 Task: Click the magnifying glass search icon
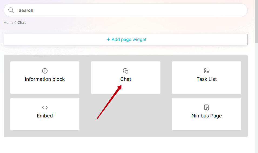click(x=11, y=10)
